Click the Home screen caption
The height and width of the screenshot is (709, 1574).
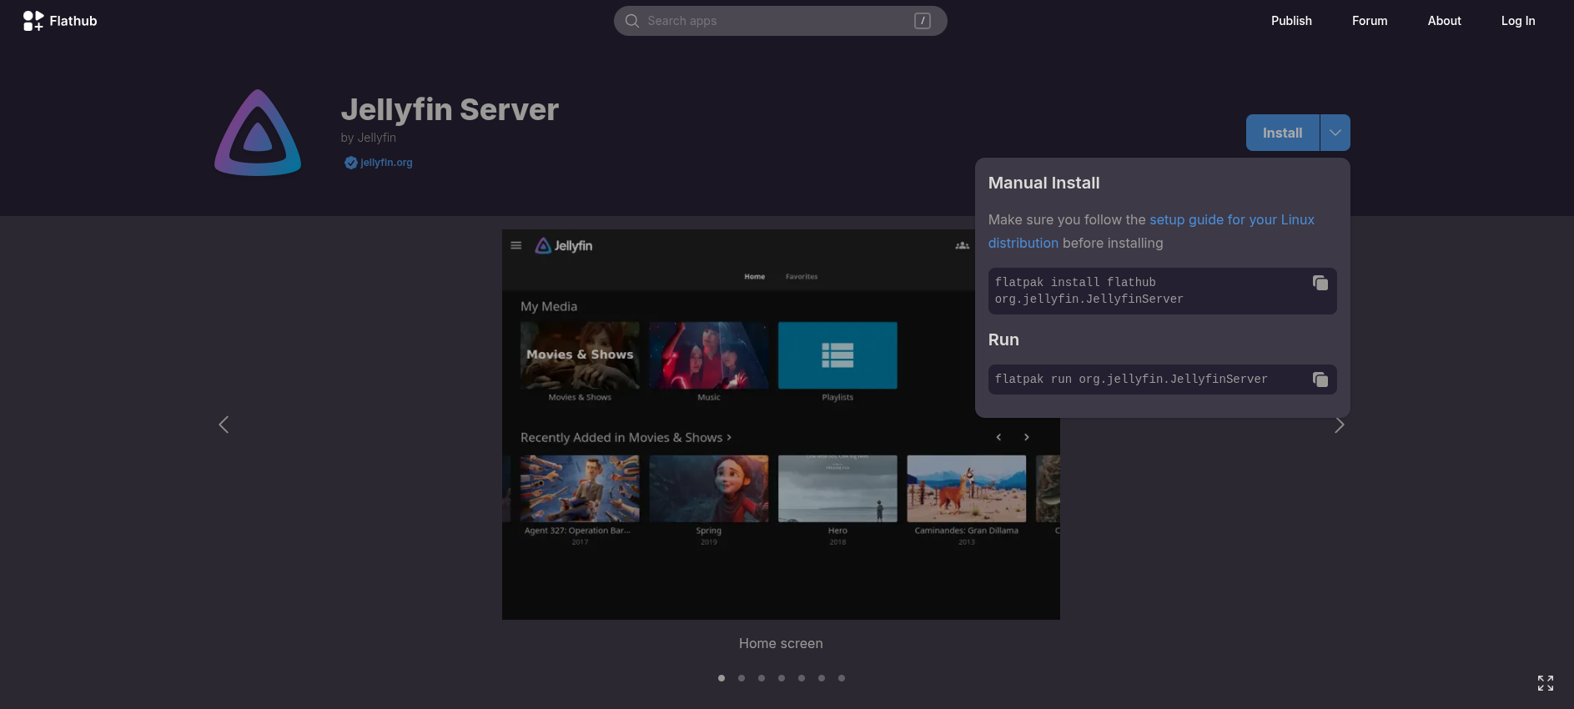click(x=781, y=644)
